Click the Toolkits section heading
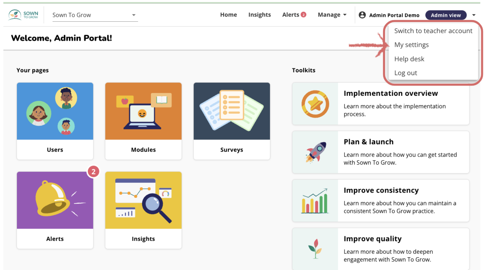Screen dimensions: 484x270 coord(303,70)
